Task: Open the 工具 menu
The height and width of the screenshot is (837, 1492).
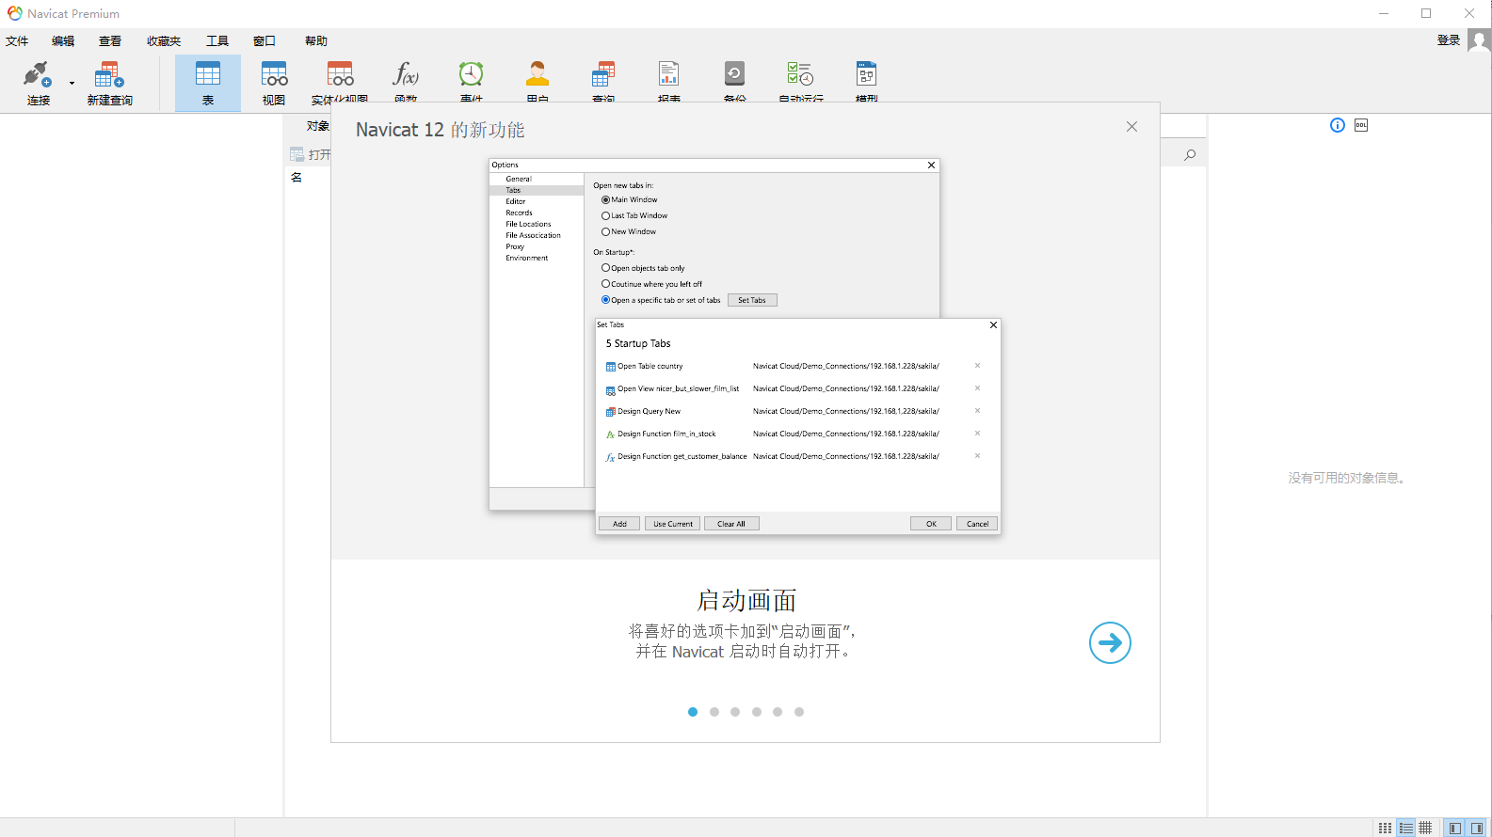Action: tap(217, 41)
